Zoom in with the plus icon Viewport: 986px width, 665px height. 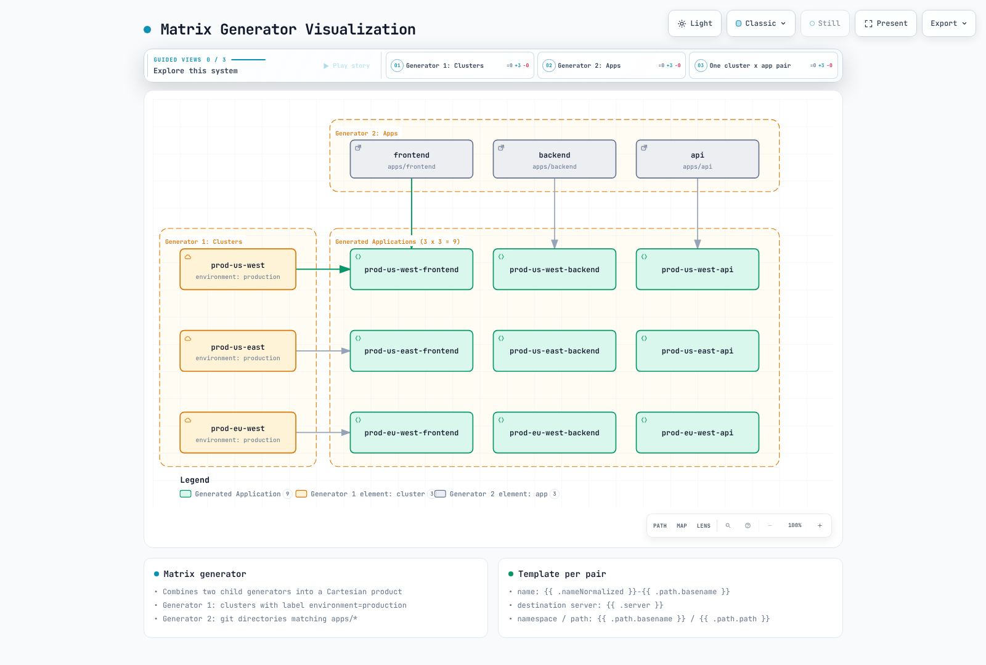820,526
